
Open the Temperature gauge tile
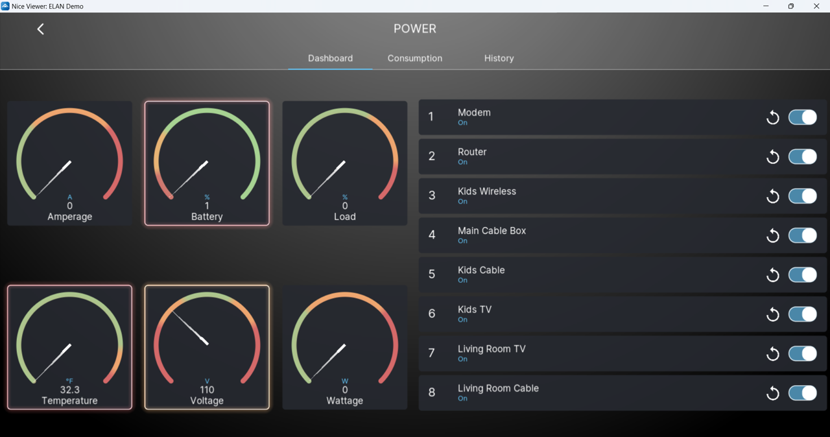69,348
